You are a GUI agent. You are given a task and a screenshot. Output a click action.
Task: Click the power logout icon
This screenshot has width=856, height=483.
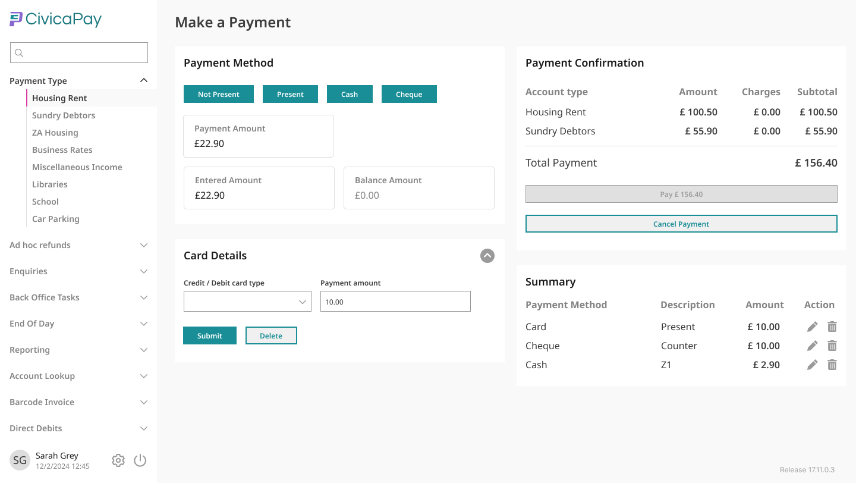click(x=140, y=460)
